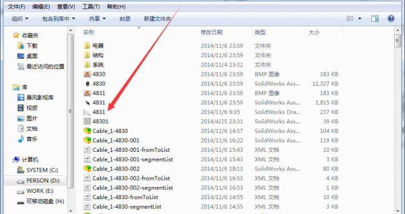
Task: Click the 音乐 library icon
Action: coord(21,139)
